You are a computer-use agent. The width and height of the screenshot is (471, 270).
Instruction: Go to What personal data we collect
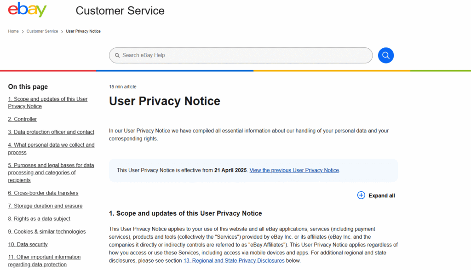(51, 145)
